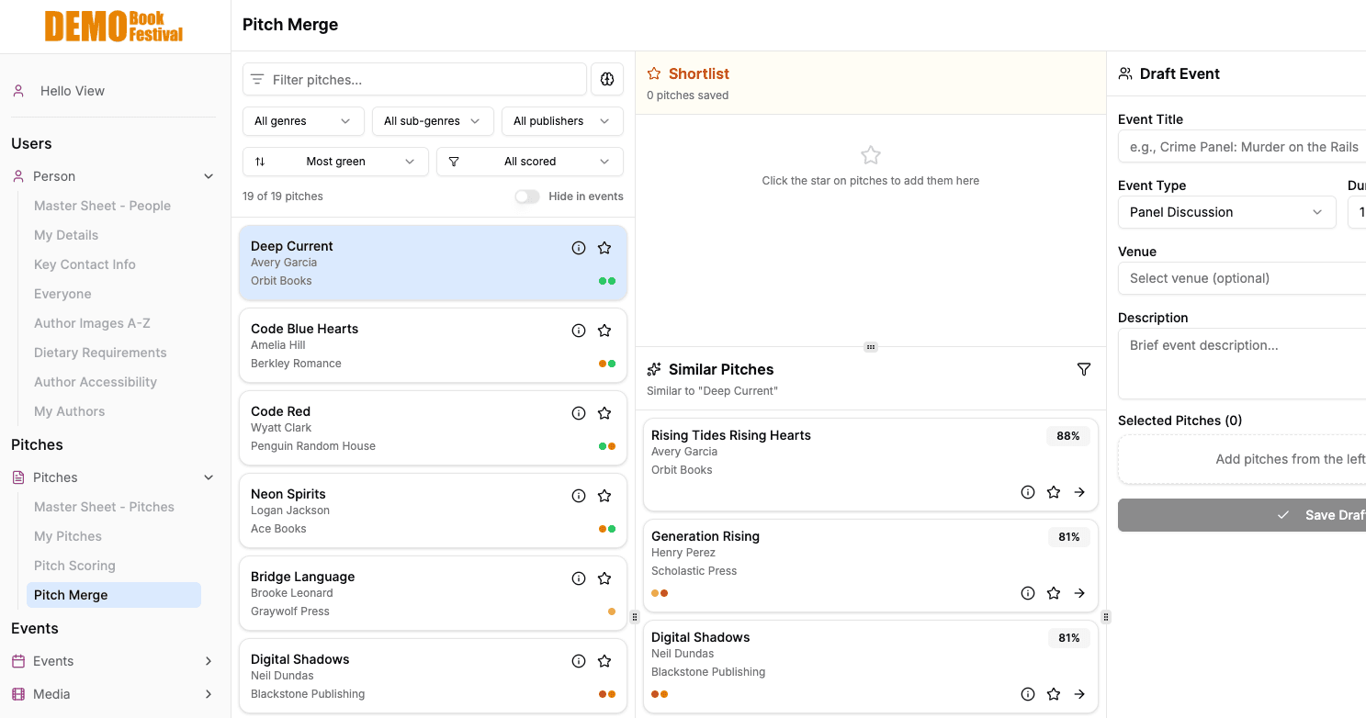This screenshot has width=1366, height=718.
Task: Star Digital Shadows in Similar Pitches
Action: (x=1054, y=694)
